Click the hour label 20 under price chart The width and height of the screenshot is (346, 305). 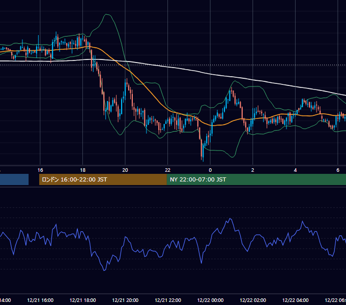[125, 170]
